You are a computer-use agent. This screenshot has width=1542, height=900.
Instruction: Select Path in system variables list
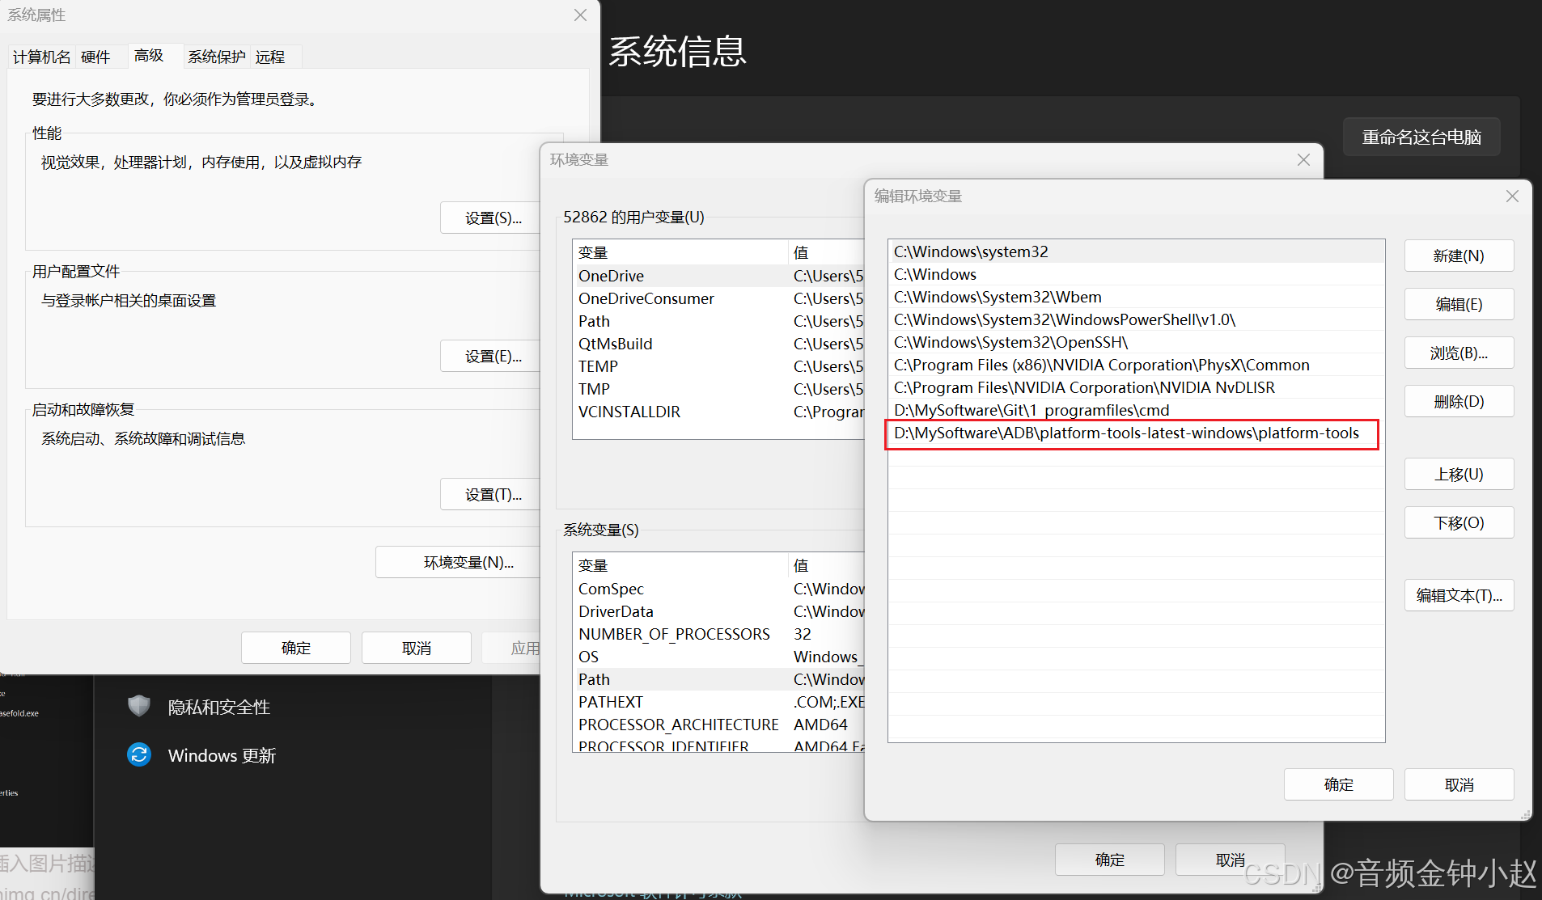[x=718, y=679]
